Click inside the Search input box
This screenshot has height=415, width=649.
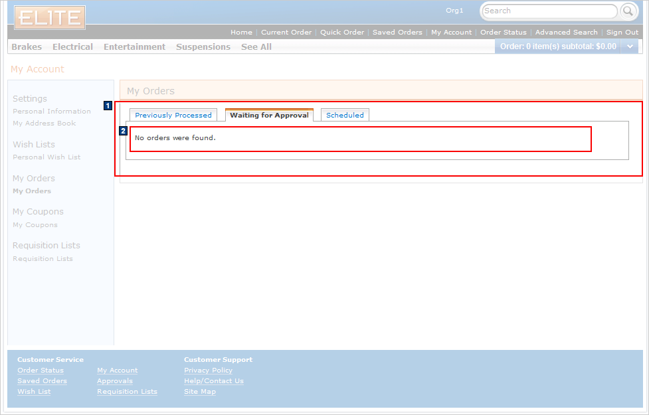(545, 11)
